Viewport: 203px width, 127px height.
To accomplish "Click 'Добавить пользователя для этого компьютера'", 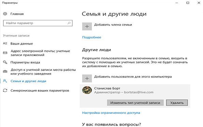I will pyautogui.click(x=133, y=77).
